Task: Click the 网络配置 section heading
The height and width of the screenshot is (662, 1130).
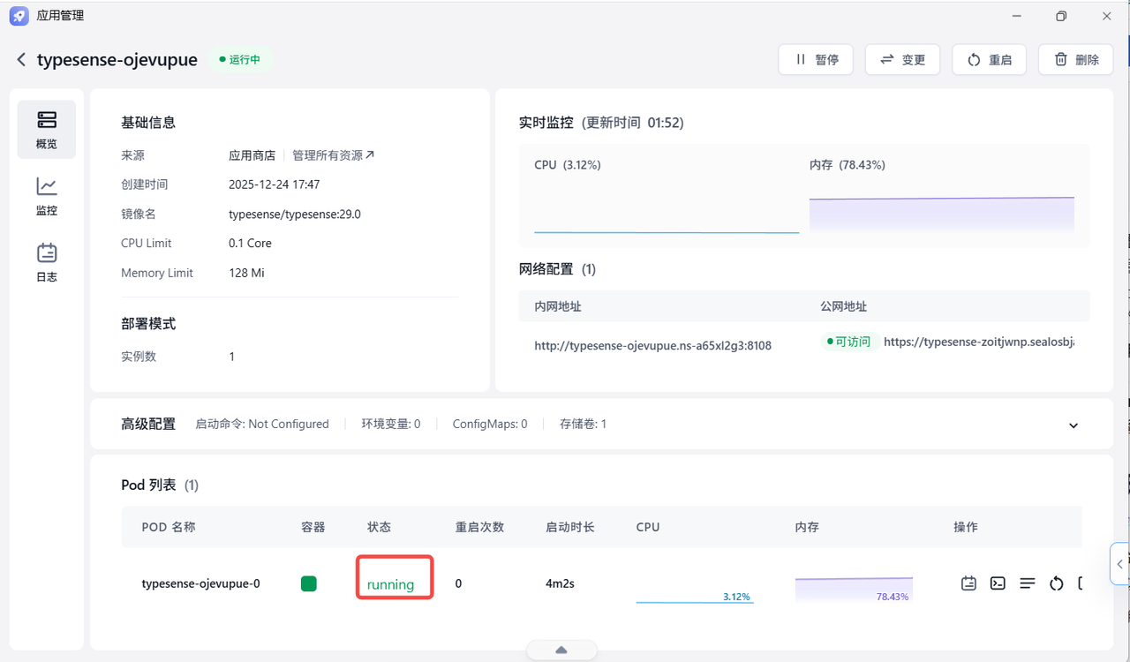Action: 546,269
